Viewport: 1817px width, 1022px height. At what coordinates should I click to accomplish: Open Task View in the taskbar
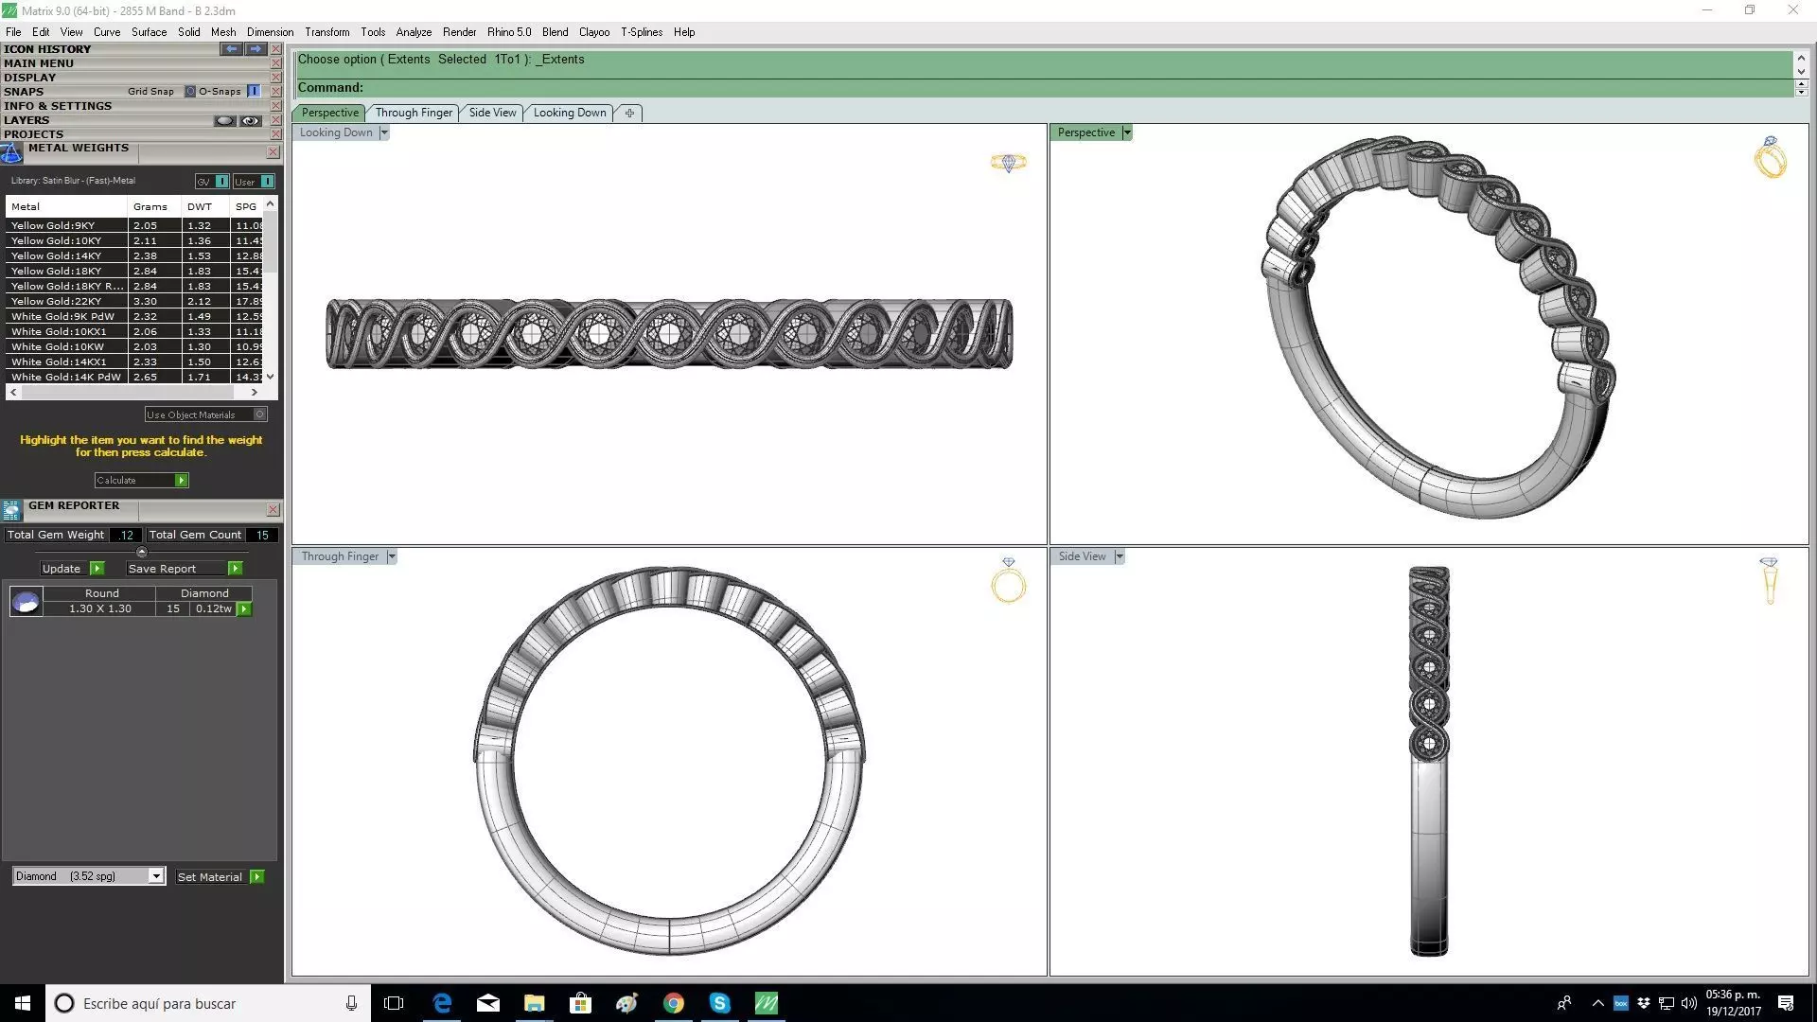[394, 1003]
